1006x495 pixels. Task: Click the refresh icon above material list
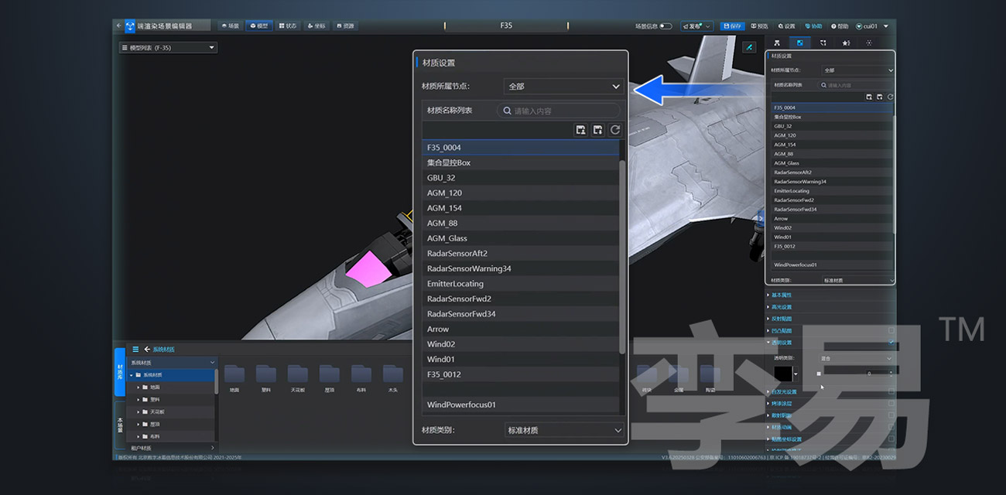[615, 130]
